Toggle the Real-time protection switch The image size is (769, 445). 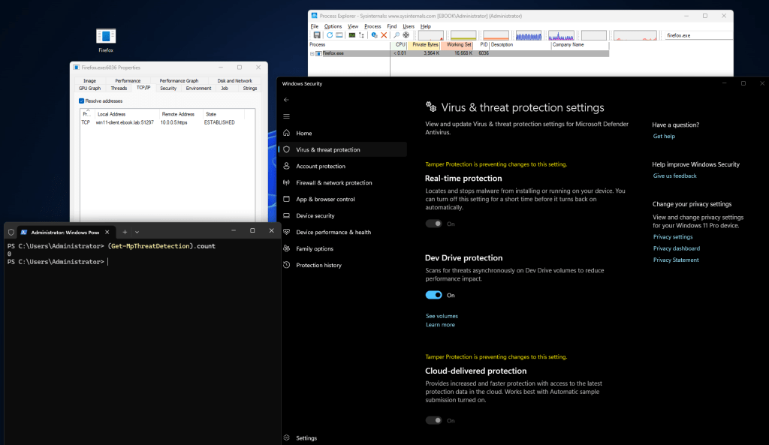point(434,224)
